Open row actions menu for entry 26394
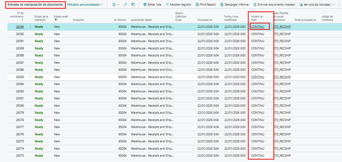The image size is (342, 162). pos(30,27)
